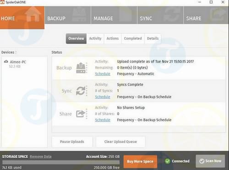Open the Sync Schedule link

tap(103, 97)
